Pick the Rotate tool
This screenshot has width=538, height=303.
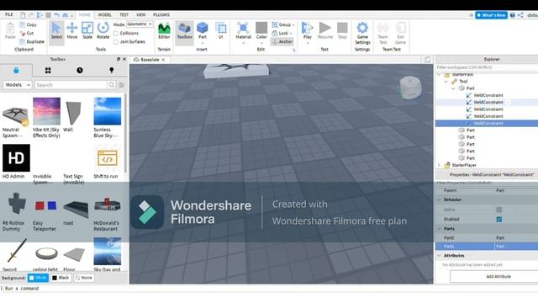point(103,30)
